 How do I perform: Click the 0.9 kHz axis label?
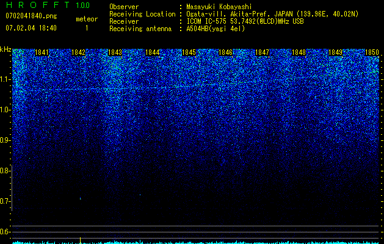click(5, 140)
